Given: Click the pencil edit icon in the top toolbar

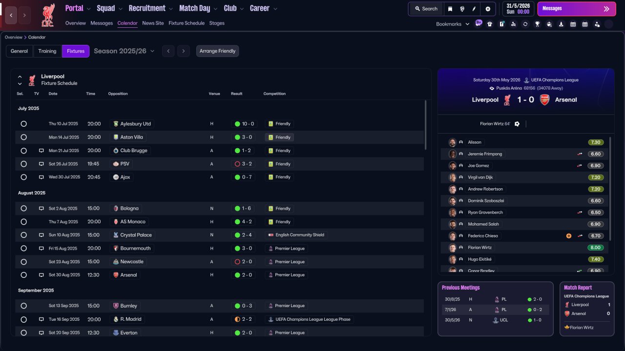Looking at the screenshot, I should [x=474, y=9].
